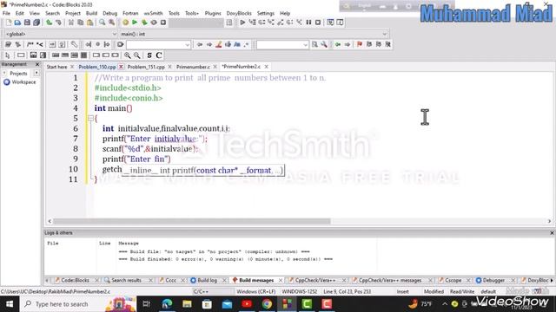
Task: Close the PrimeNumber2.c tab
Action: [267, 67]
